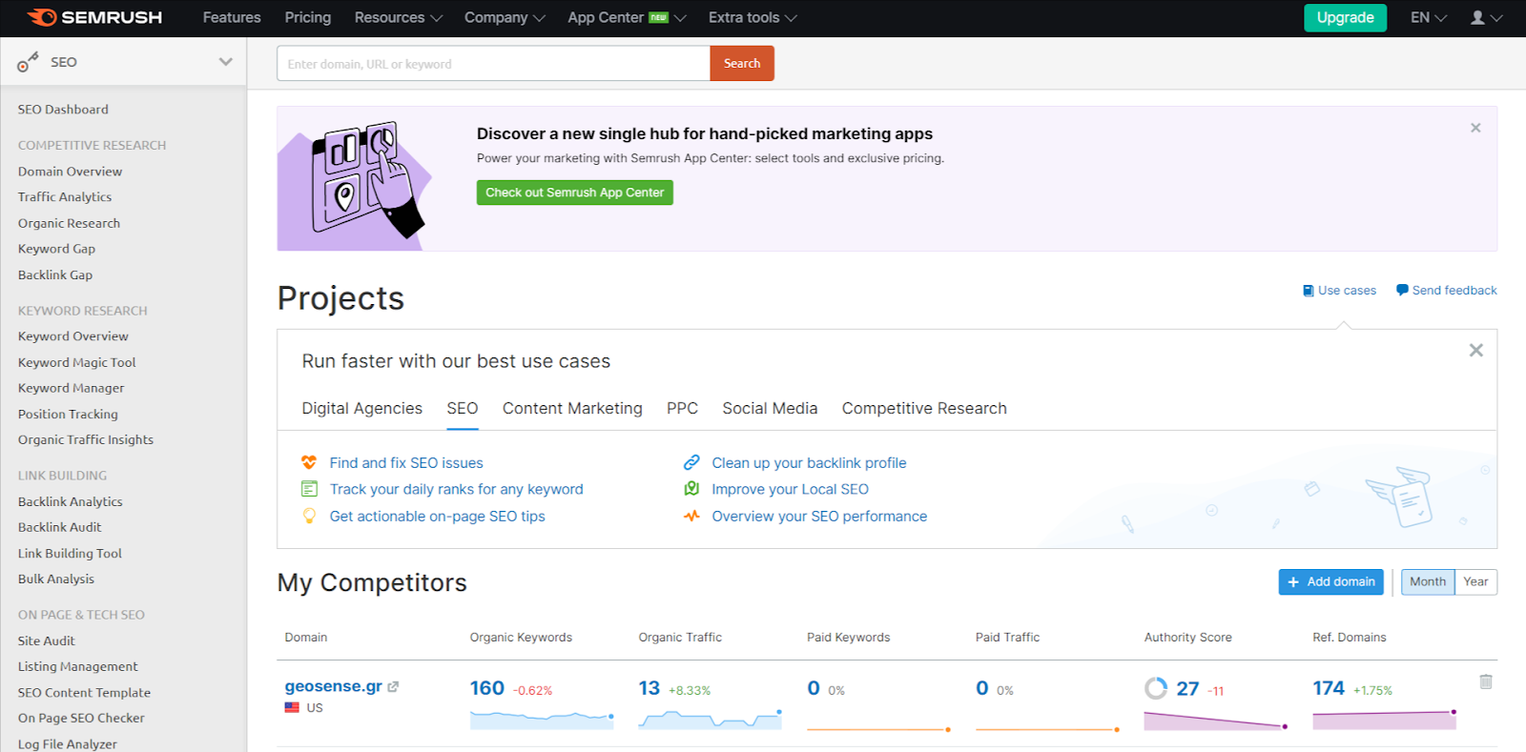Screen dimensions: 1526x752
Task: Expand the SEO toolkit selector chevron
Action: click(225, 62)
